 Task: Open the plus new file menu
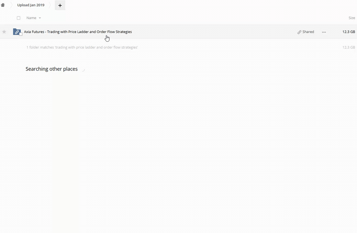60,5
